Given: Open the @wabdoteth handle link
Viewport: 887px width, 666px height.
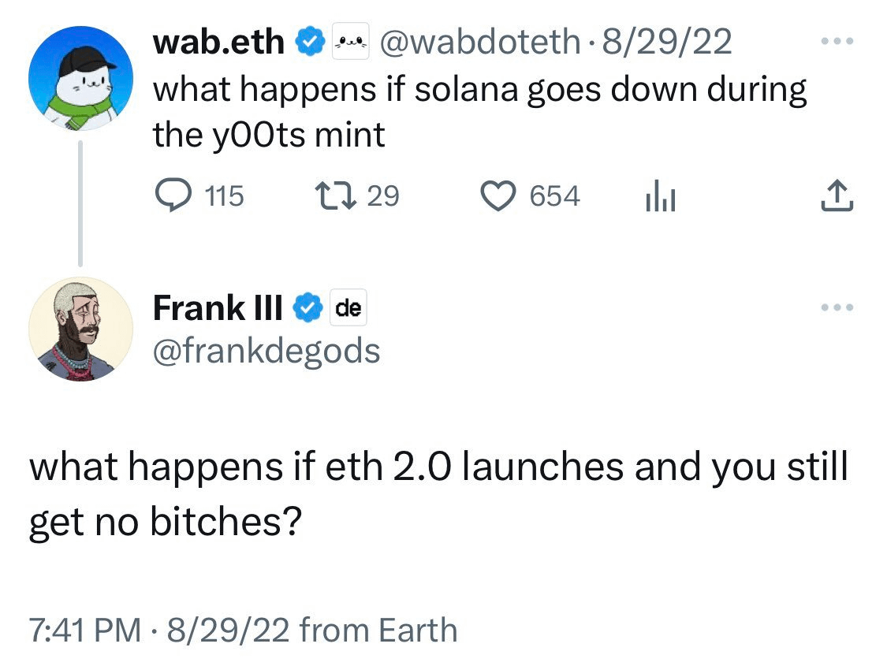Looking at the screenshot, I should (x=479, y=42).
